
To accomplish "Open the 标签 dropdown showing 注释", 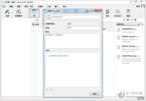I will click(84, 28).
